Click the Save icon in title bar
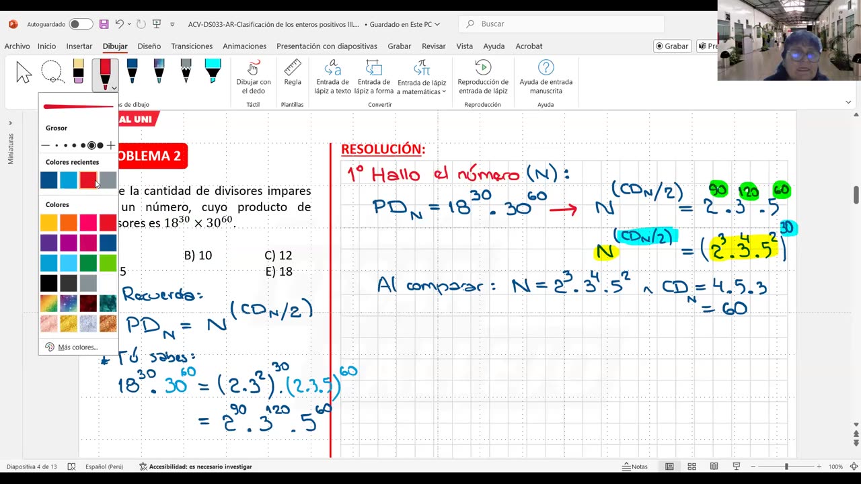Image resolution: width=861 pixels, height=484 pixels. [x=104, y=24]
